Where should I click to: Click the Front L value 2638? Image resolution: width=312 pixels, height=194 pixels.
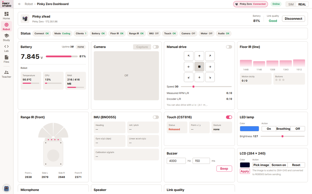coord(28,177)
